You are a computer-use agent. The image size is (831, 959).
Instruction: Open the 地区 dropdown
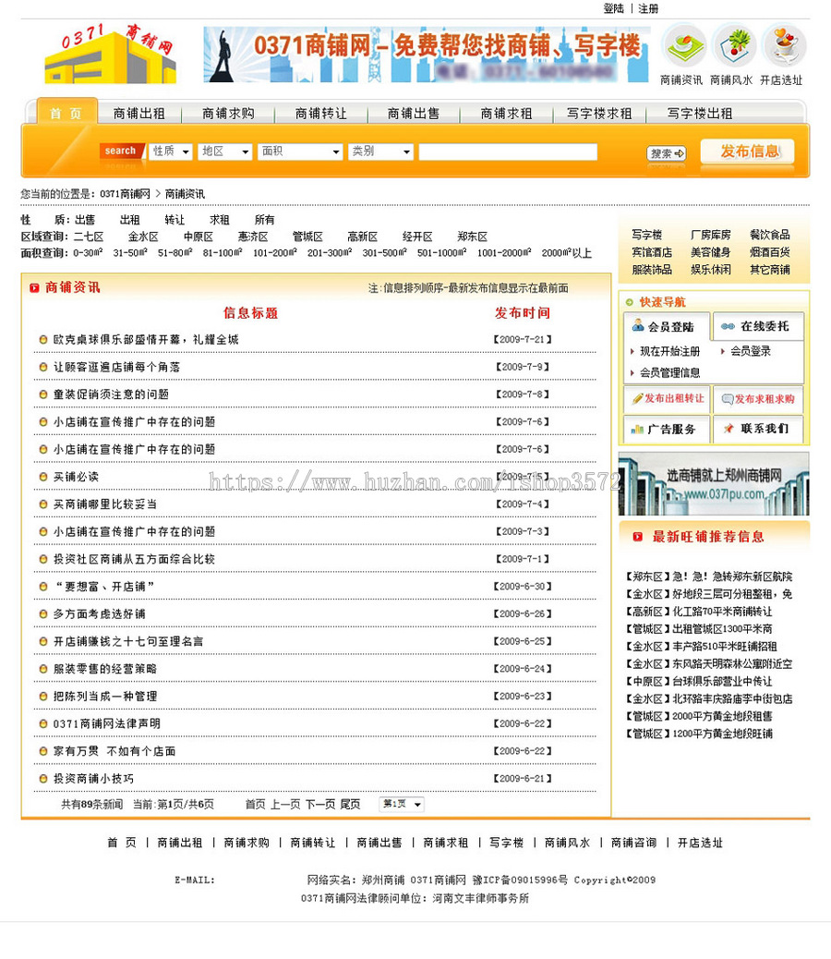tap(224, 152)
